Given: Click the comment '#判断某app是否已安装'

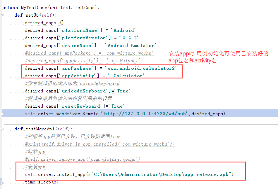Looking at the screenshot, I should [x=73, y=136].
